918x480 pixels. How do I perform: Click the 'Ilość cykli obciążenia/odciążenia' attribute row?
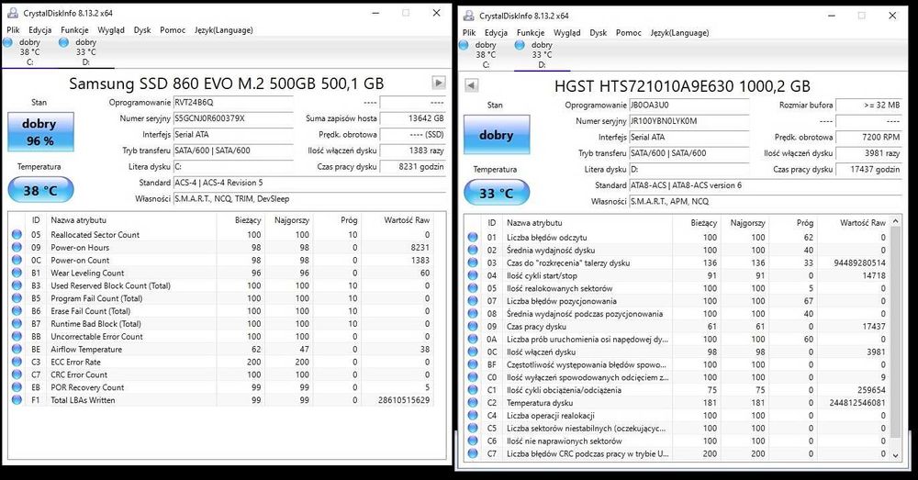(x=677, y=390)
